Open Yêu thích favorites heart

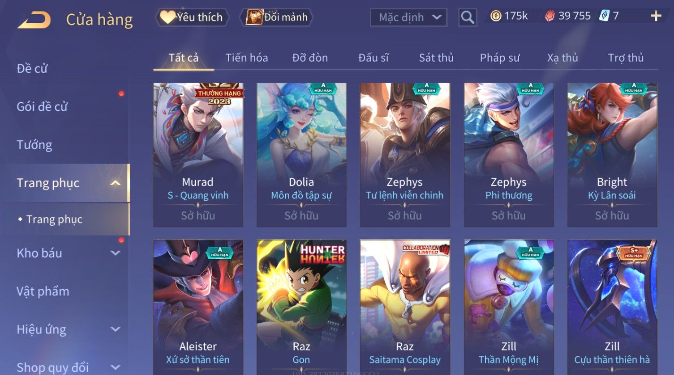click(x=167, y=17)
